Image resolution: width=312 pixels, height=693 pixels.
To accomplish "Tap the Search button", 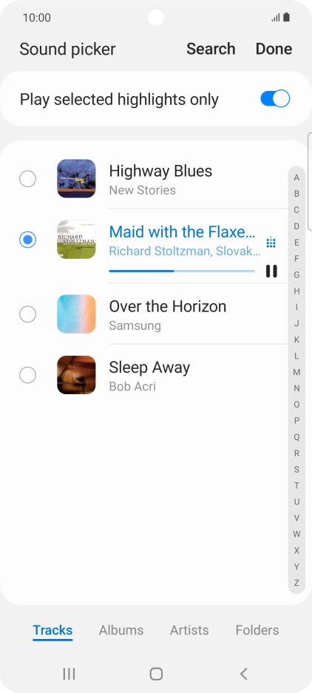I will [x=211, y=49].
